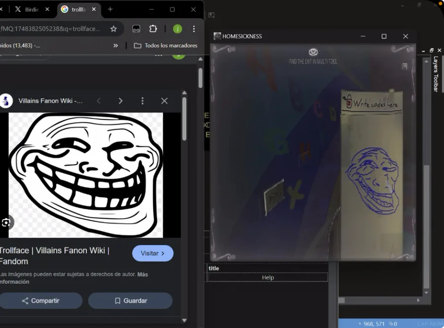The height and width of the screenshot is (328, 444).
Task: Search this image with the Lens icon
Action: click(5, 223)
